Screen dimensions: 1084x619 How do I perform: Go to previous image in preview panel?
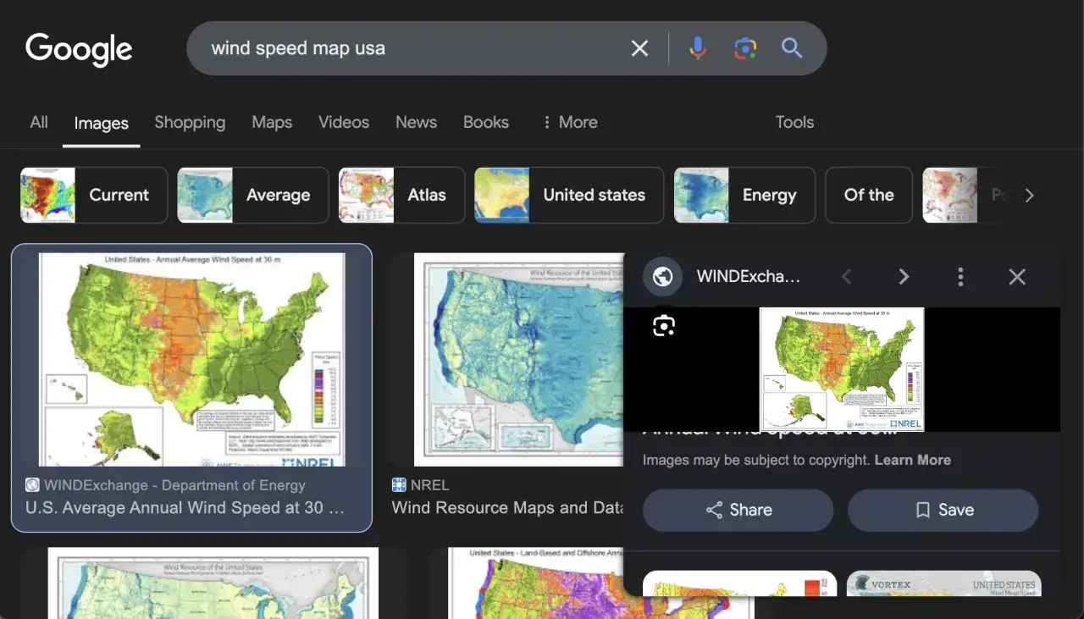[846, 276]
